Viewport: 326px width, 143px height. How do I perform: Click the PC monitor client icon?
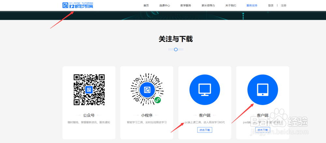pyautogui.click(x=205, y=90)
